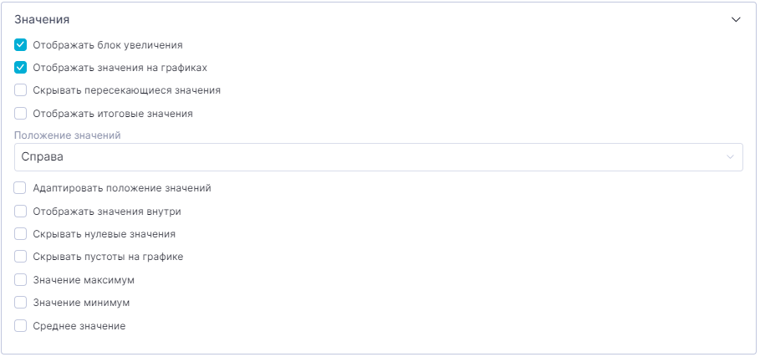Enable Скрывать пересекающиеся значения checkbox

(x=21, y=90)
